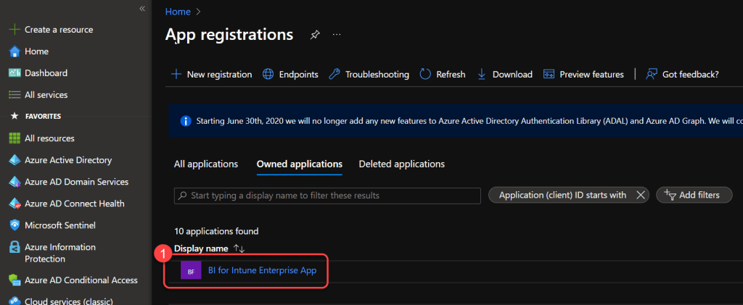
Task: Collapse the left sidebar with double chevron
Action: 142,9
